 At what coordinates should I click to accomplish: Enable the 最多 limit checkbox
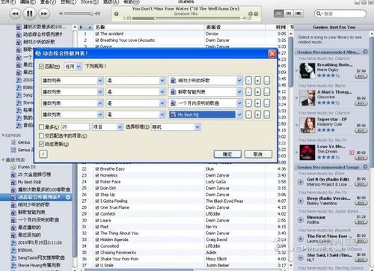point(42,127)
